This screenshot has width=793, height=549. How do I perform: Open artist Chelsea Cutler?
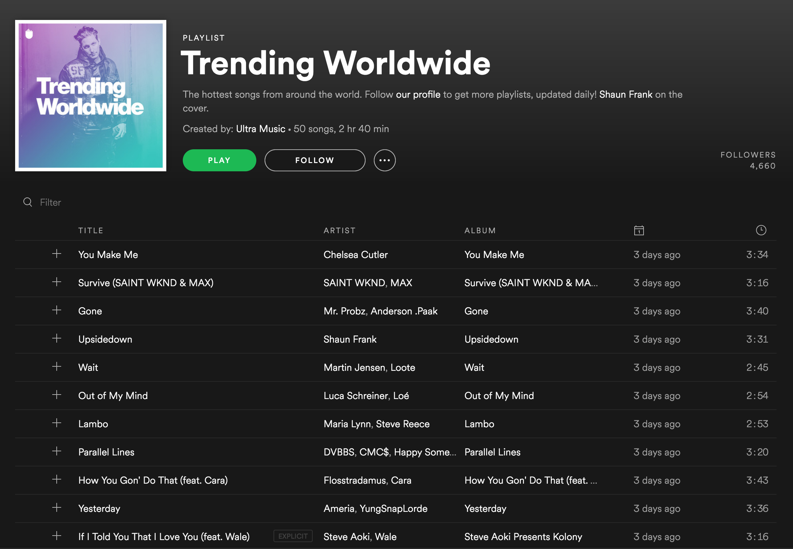tap(356, 255)
